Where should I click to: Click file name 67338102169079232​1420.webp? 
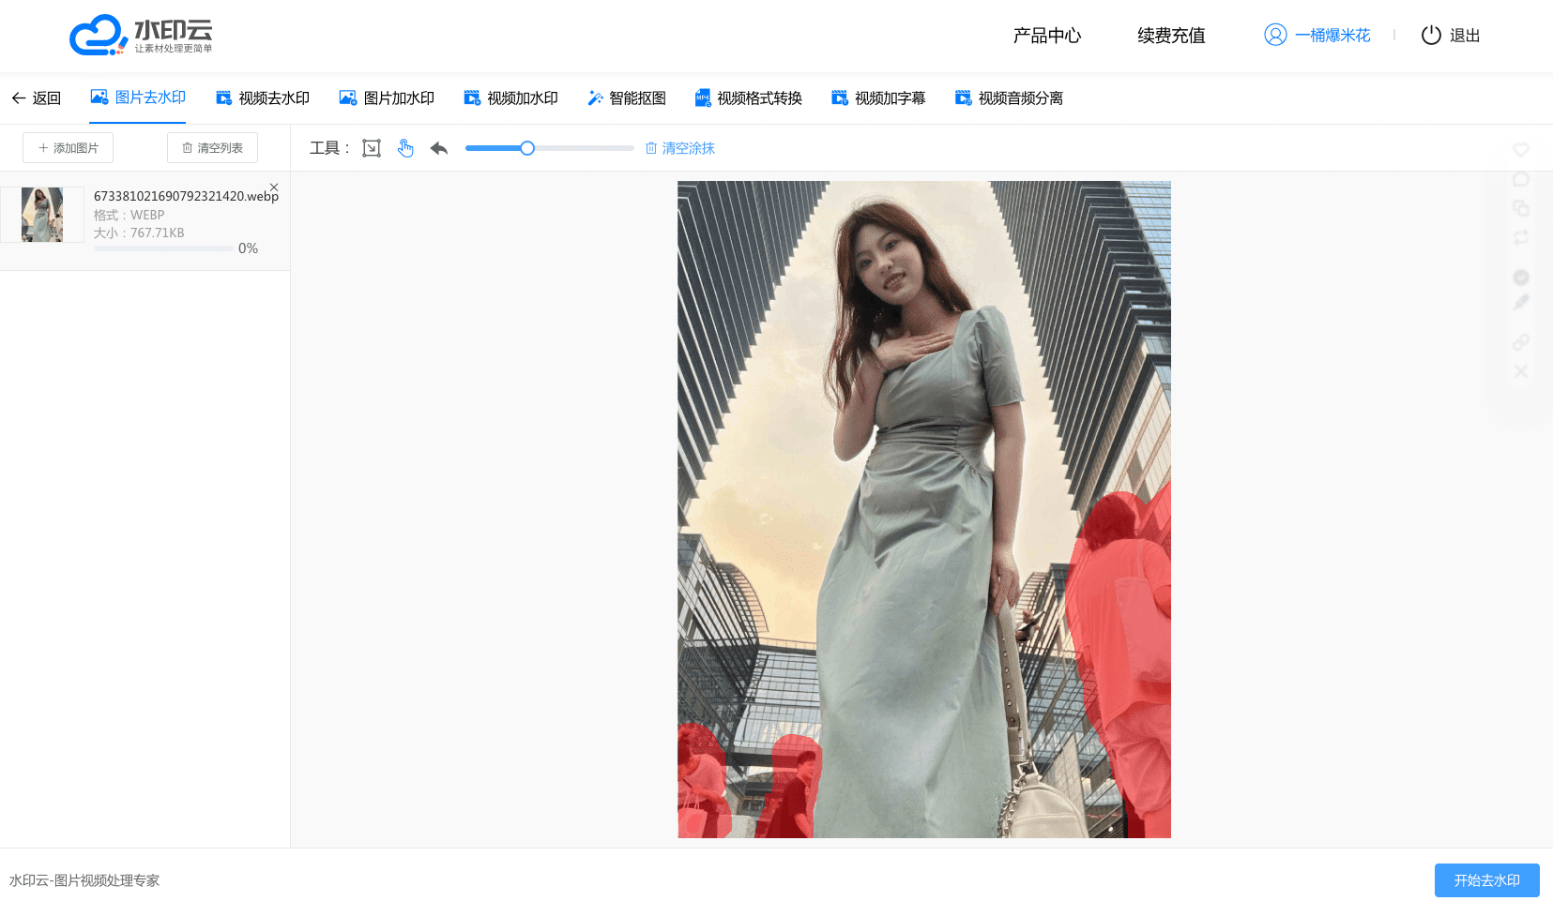pos(186,196)
